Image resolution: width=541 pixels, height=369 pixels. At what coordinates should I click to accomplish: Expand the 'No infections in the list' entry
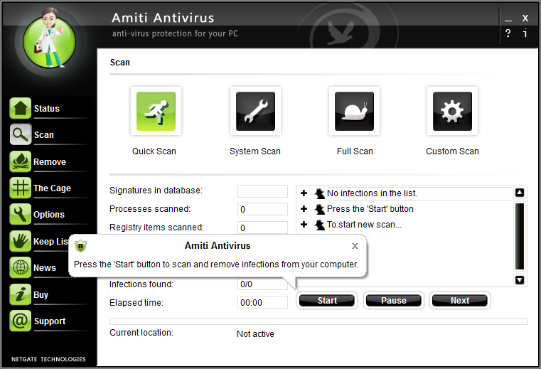[x=304, y=193]
